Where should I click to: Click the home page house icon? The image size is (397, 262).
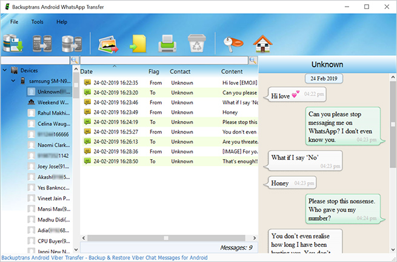coord(262,44)
